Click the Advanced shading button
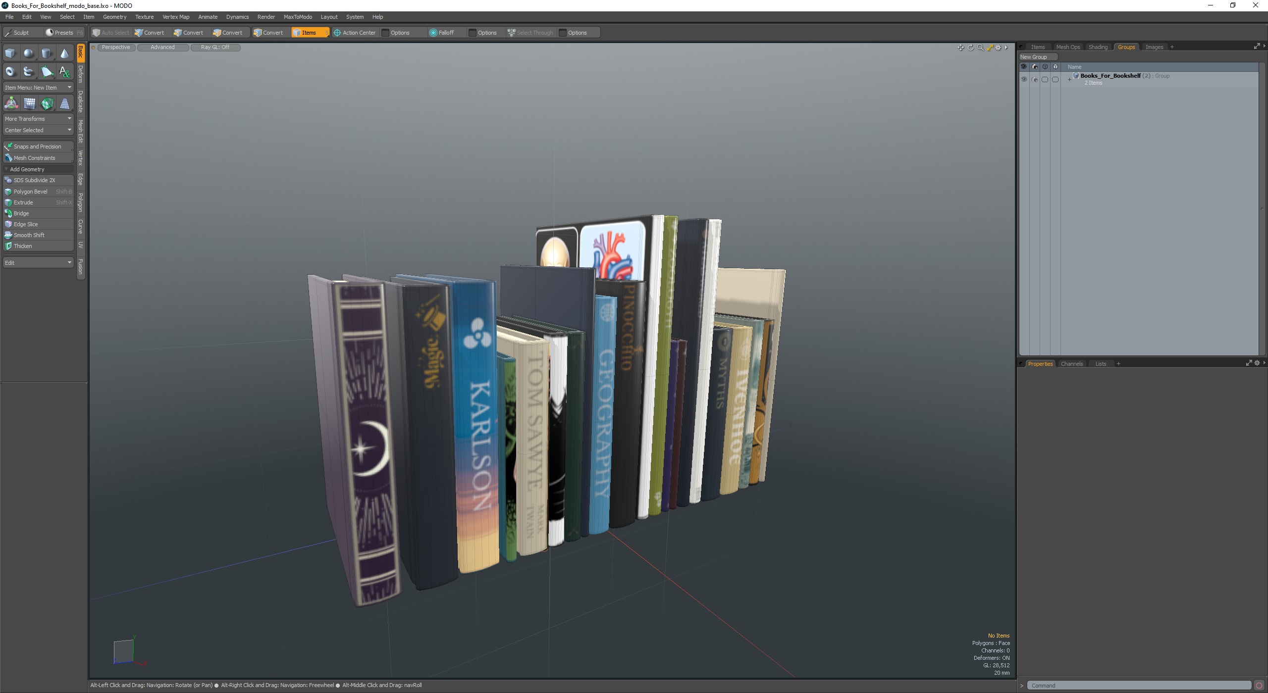The width and height of the screenshot is (1268, 693). pyautogui.click(x=162, y=48)
